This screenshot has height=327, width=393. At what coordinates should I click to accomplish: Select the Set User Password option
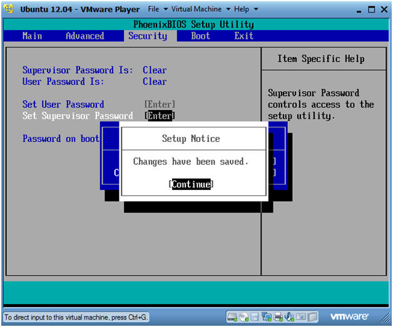tap(63, 104)
